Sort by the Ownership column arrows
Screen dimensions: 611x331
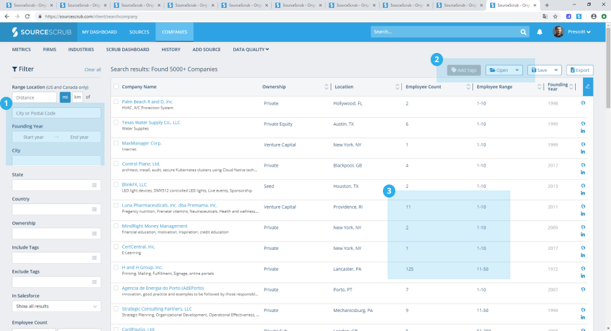[327, 86]
